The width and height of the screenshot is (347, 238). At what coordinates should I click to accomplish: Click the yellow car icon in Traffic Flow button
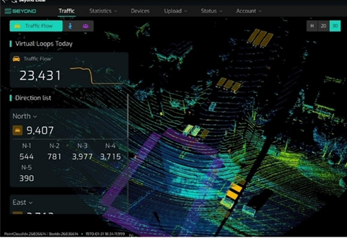click(18, 26)
